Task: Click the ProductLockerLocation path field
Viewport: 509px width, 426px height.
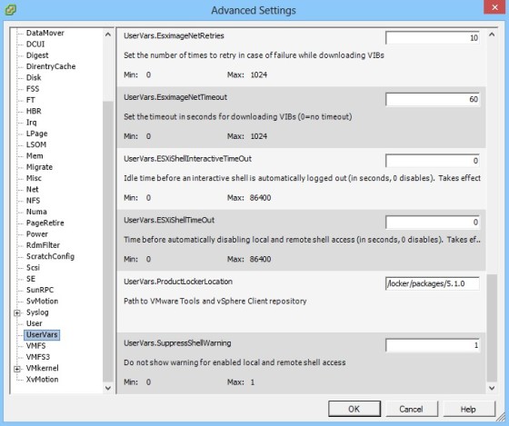Action: coord(433,283)
